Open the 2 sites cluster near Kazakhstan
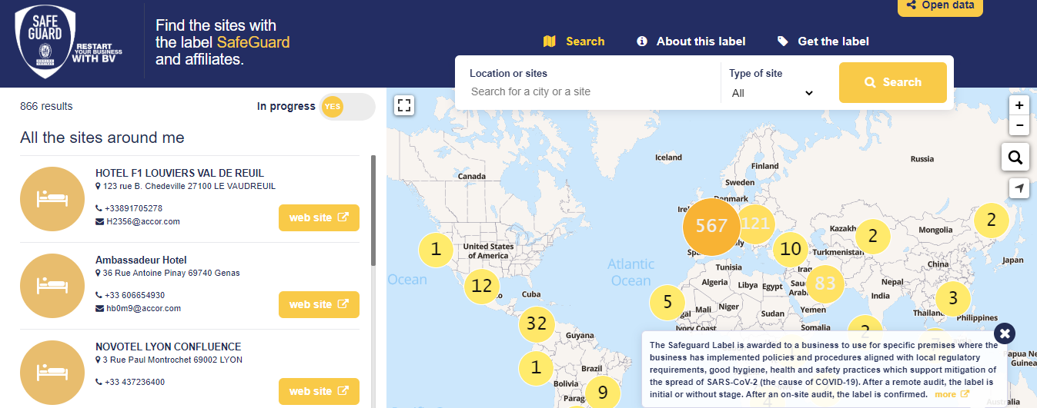The image size is (1037, 408). coord(872,236)
